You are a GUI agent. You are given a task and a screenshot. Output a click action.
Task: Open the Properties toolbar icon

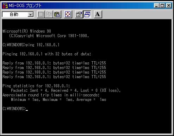[79, 14]
